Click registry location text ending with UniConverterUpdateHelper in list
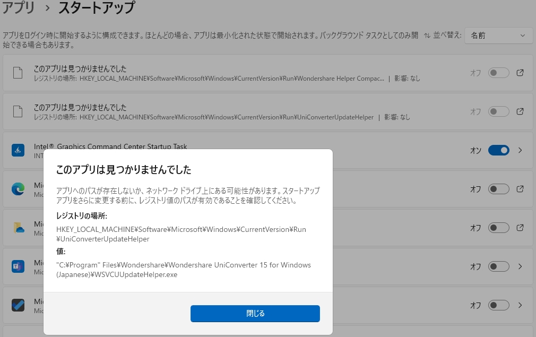The image size is (536, 337). [x=203, y=117]
